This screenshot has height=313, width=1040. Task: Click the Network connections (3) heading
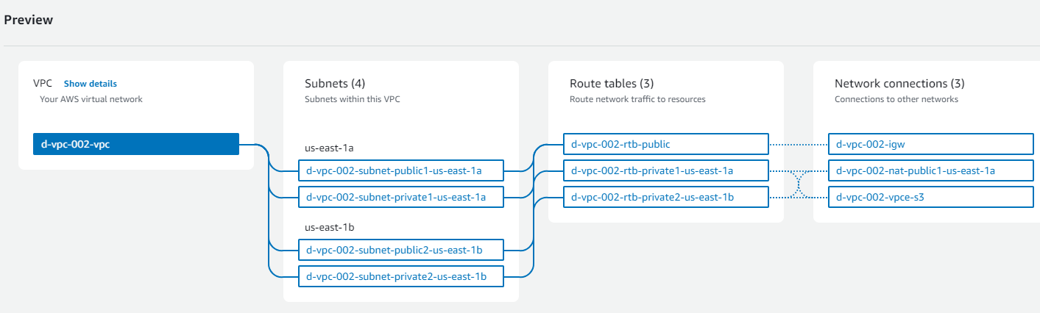[x=899, y=84]
